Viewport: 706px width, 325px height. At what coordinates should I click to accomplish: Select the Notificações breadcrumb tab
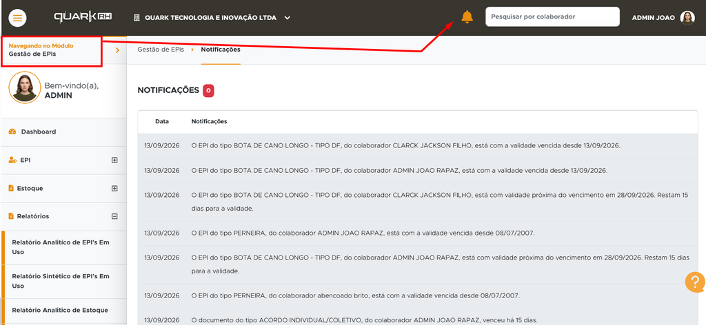(x=221, y=50)
